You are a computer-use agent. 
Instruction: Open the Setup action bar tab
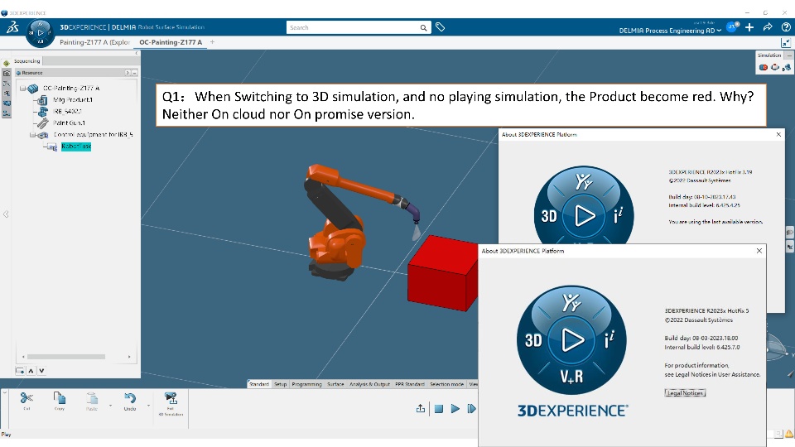pyautogui.click(x=281, y=384)
